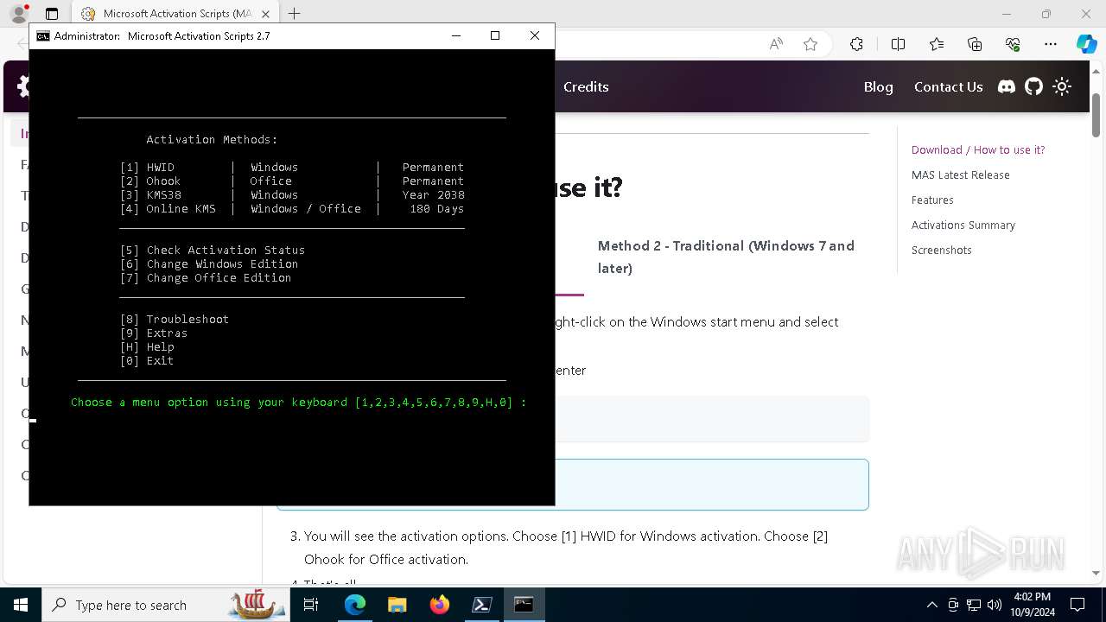
Task: Open PowerShell icon on taskbar
Action: coord(481,605)
